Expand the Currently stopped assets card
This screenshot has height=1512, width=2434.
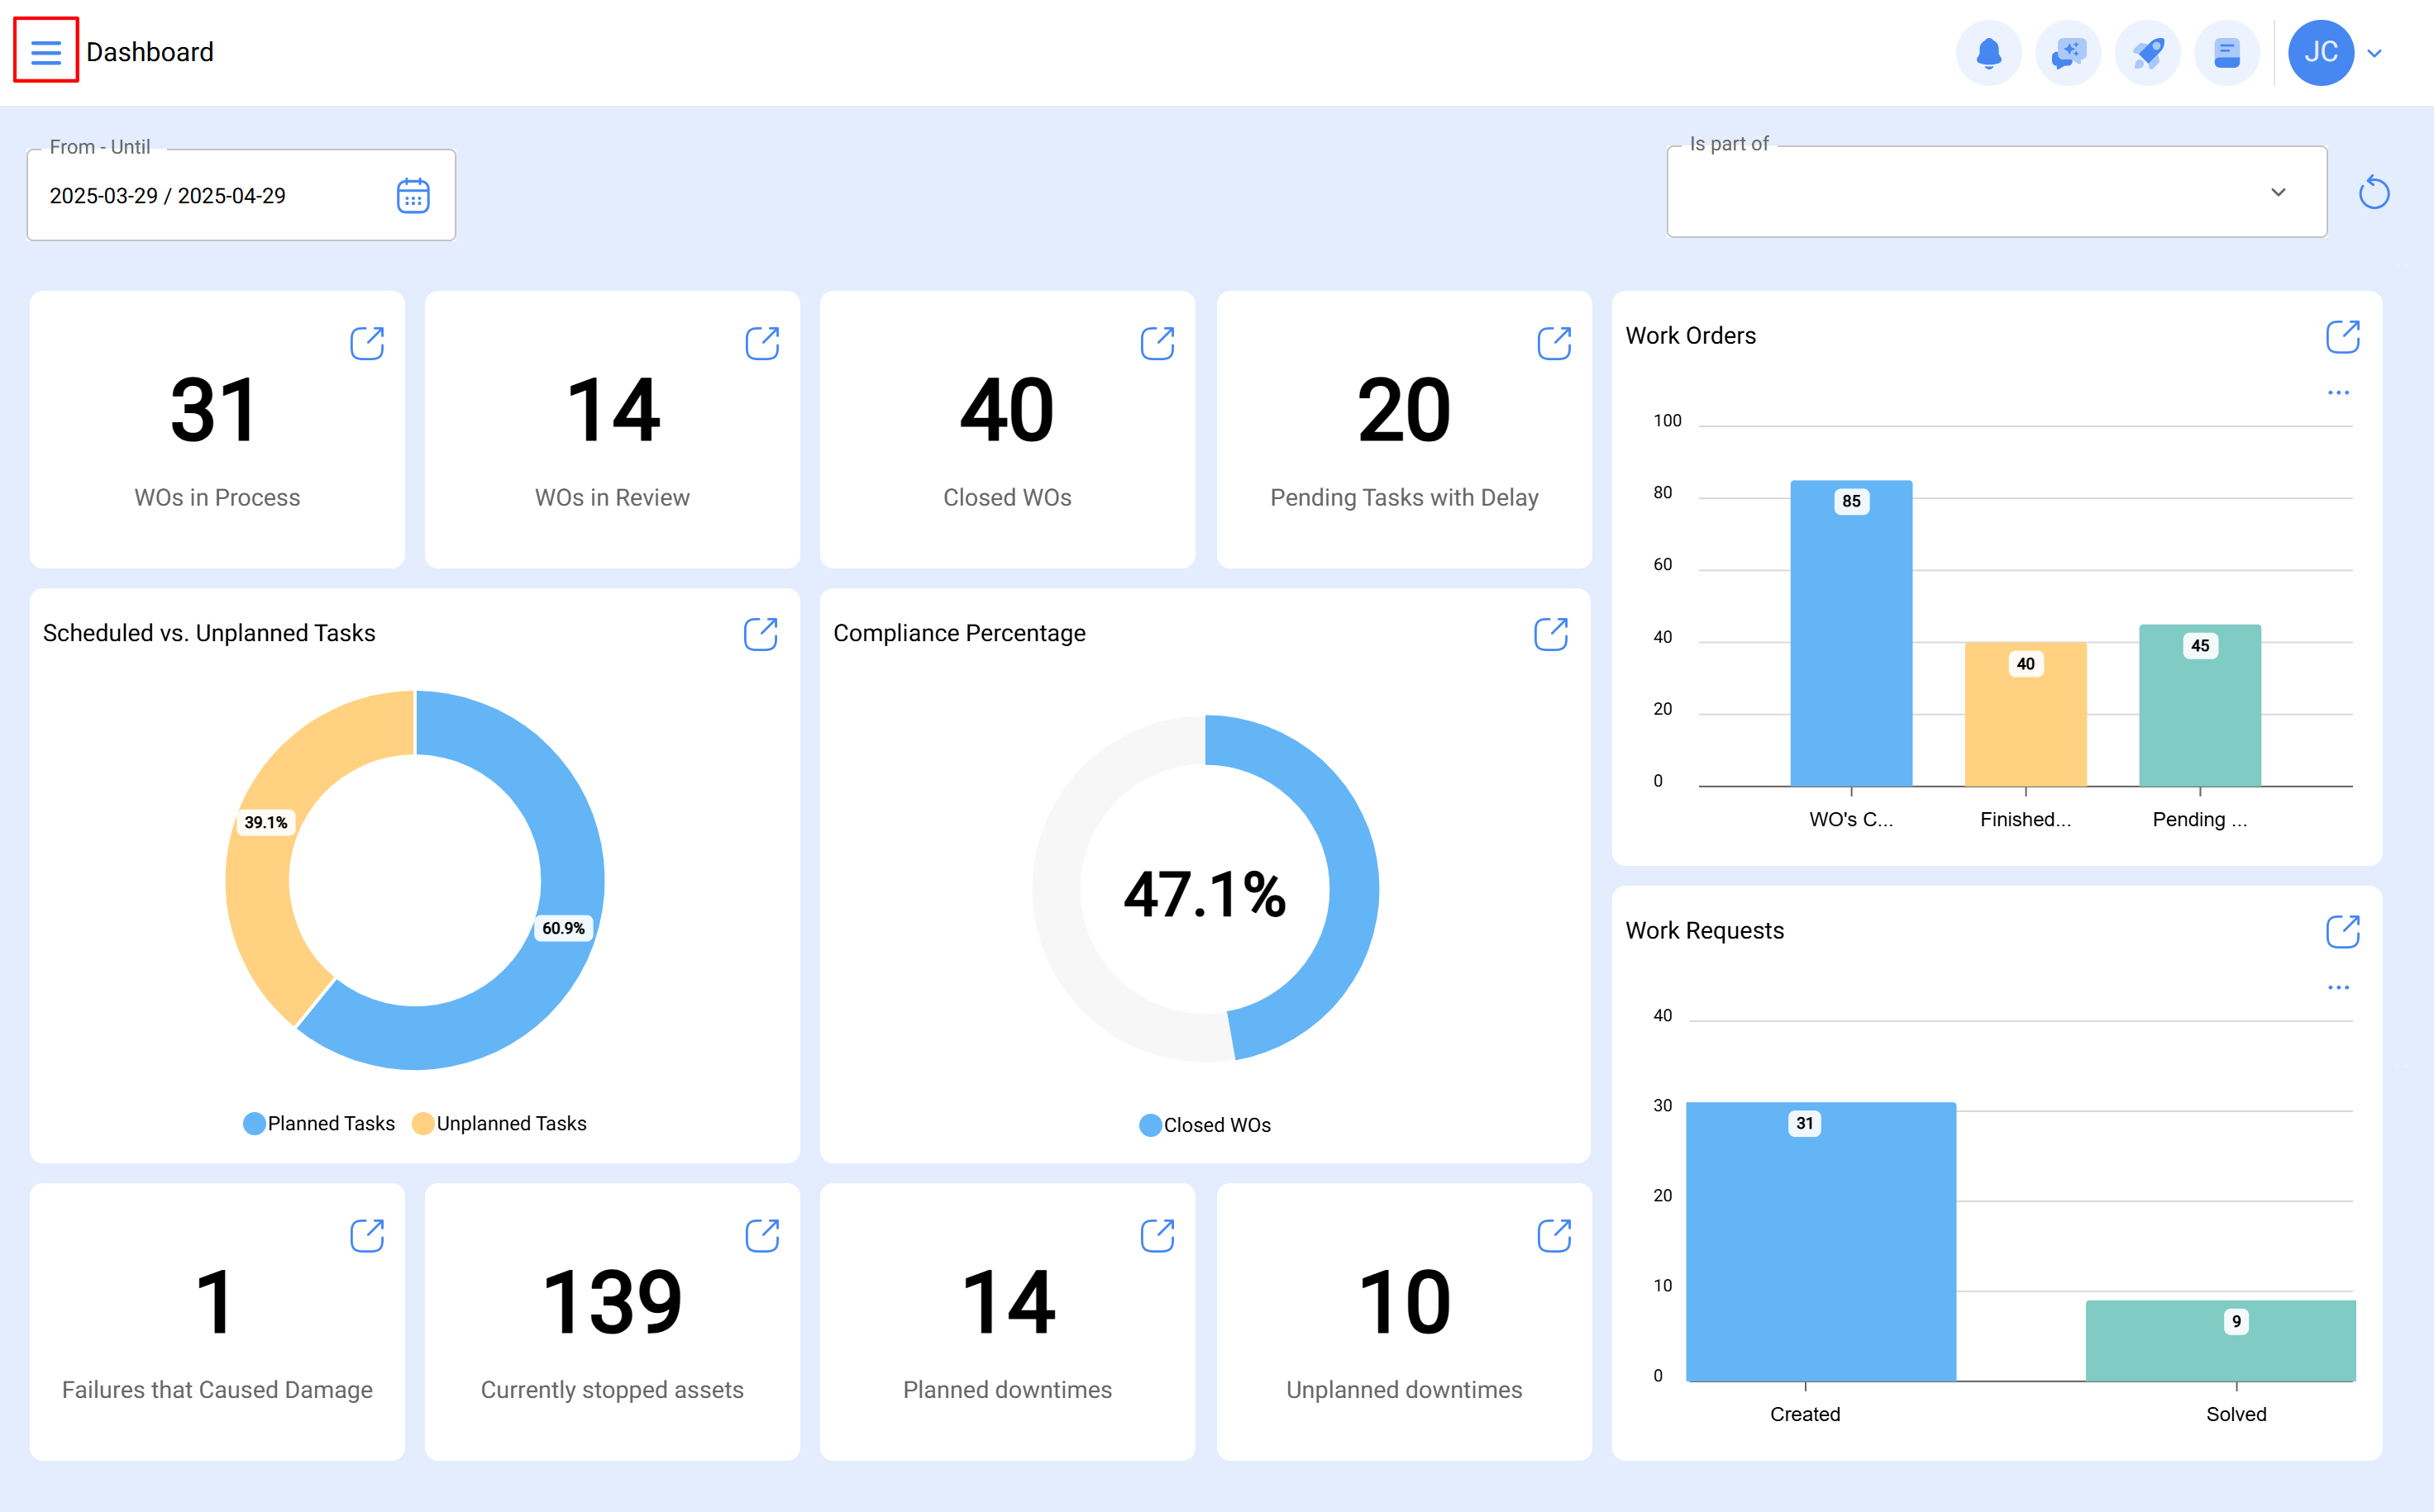[x=762, y=1236]
